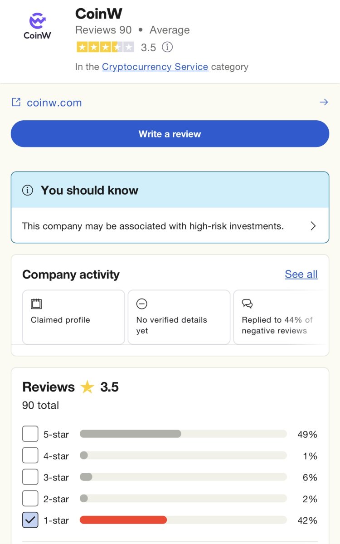Click the info icon in You should know

[x=28, y=191]
